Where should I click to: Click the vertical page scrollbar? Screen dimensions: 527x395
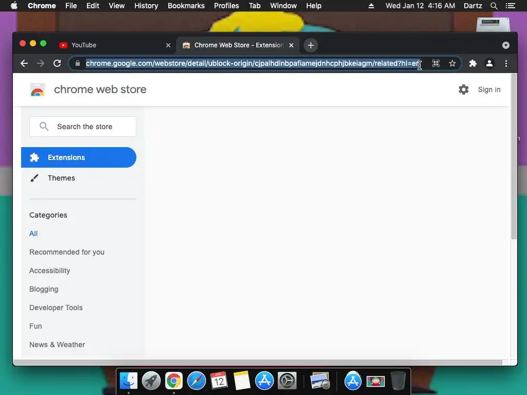(513, 156)
